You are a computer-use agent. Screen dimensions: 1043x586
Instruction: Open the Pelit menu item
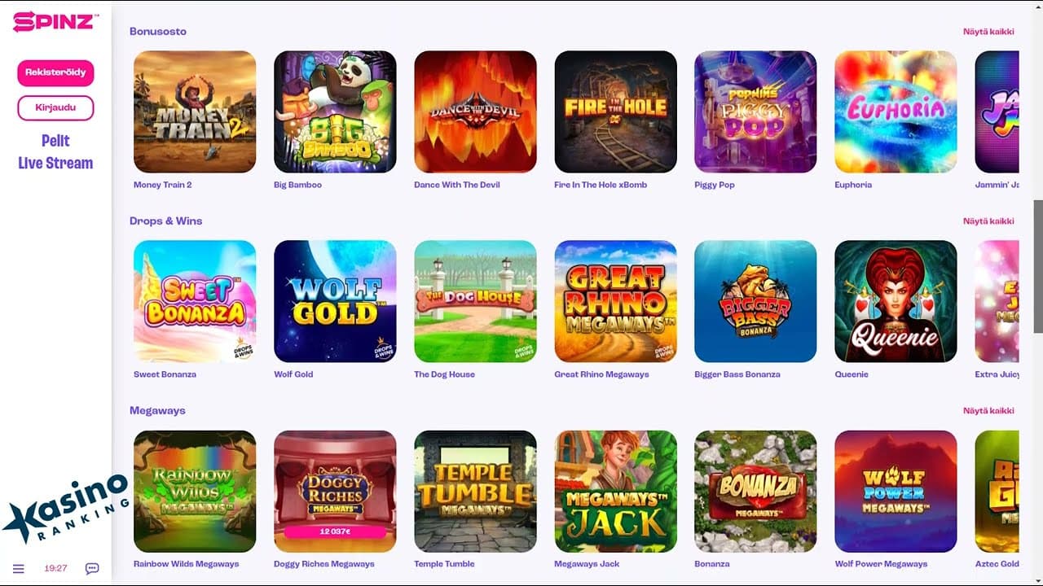click(55, 141)
